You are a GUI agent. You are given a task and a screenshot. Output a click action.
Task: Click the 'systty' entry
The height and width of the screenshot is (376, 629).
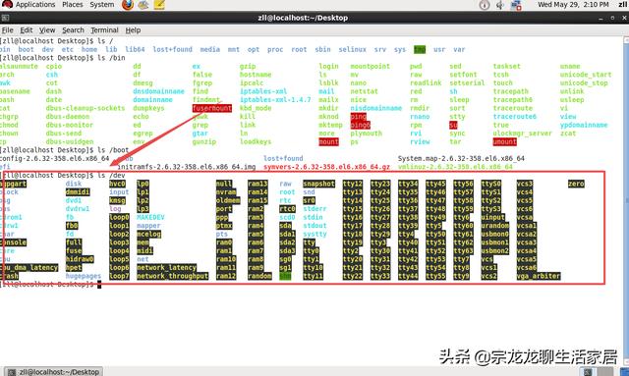[x=314, y=234]
